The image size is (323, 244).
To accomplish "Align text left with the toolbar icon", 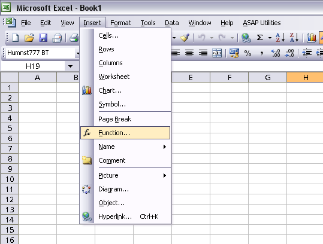I will click(x=176, y=53).
